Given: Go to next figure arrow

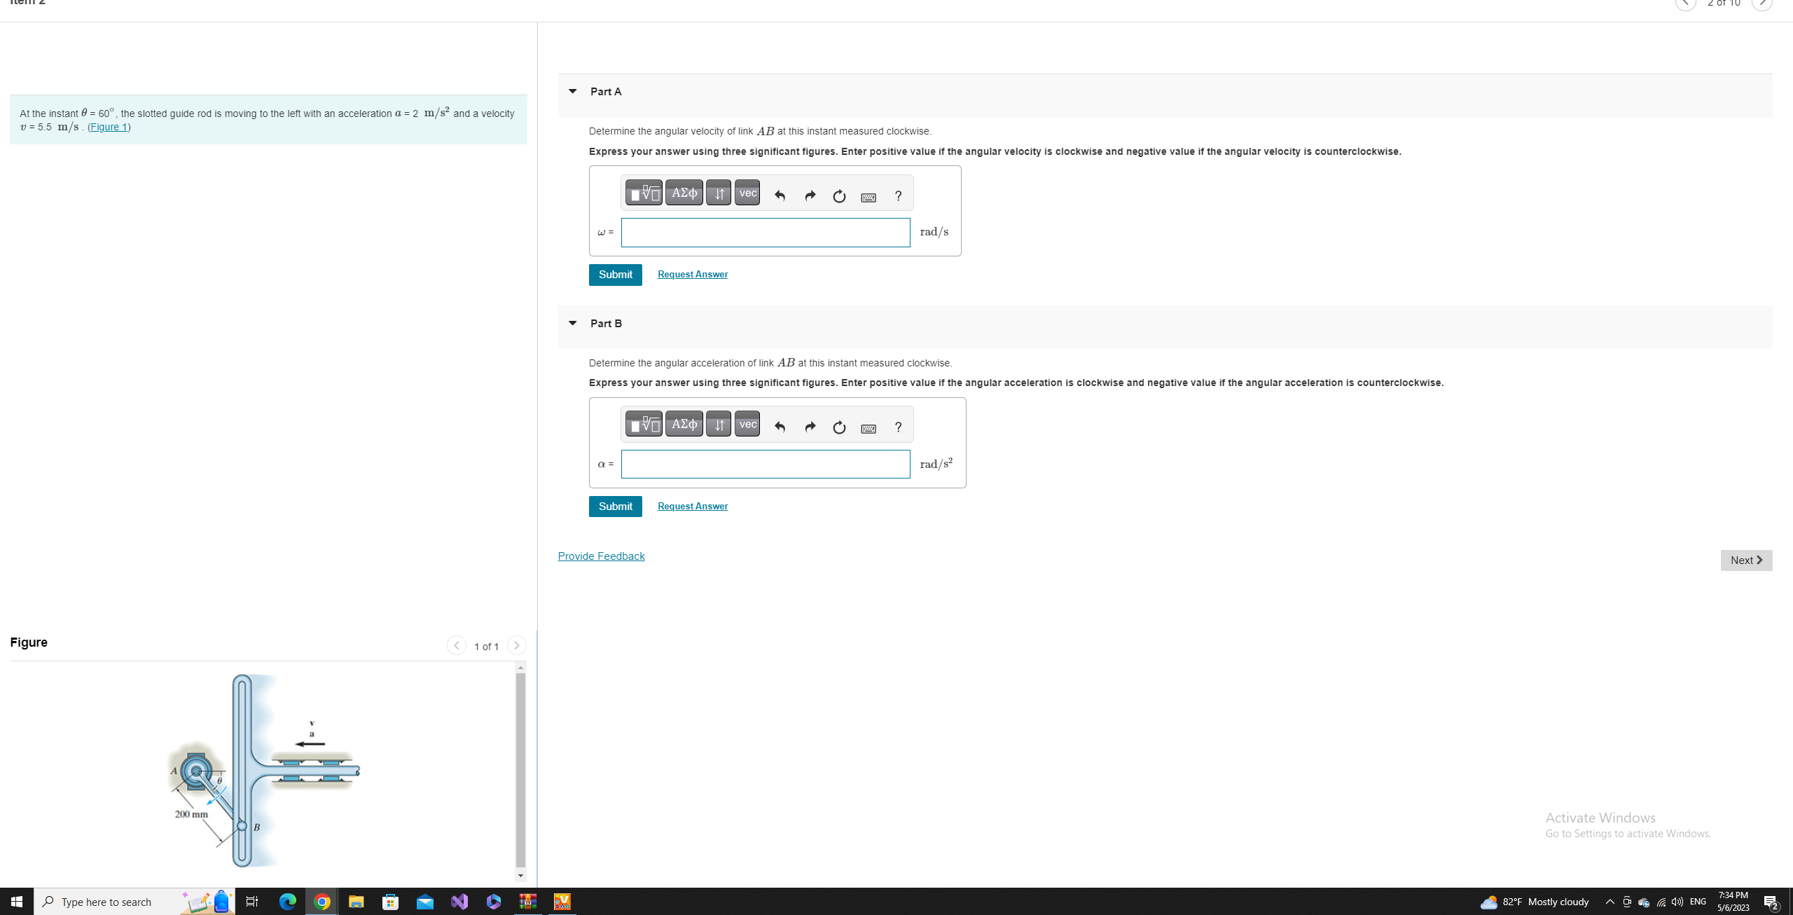Looking at the screenshot, I should point(516,645).
